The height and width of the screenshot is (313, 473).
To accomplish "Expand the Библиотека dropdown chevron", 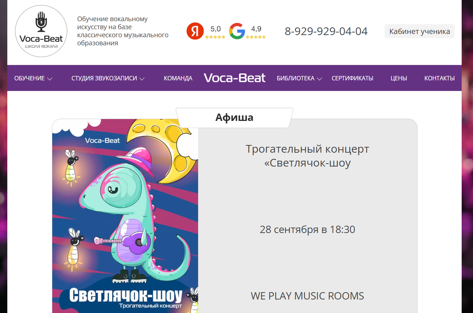I will click(319, 79).
